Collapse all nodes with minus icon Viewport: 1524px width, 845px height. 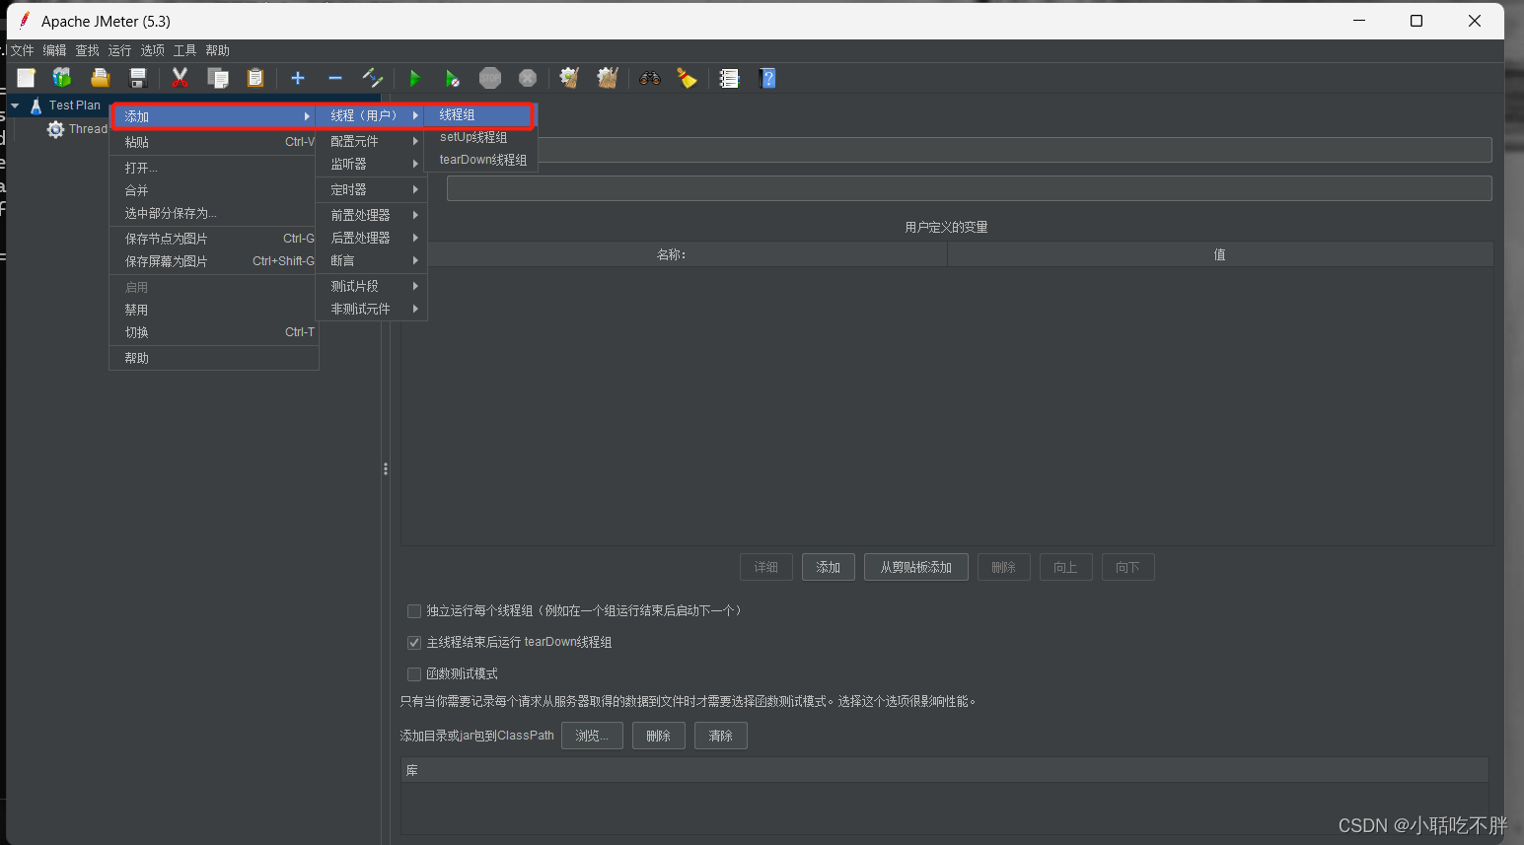pyautogui.click(x=335, y=78)
